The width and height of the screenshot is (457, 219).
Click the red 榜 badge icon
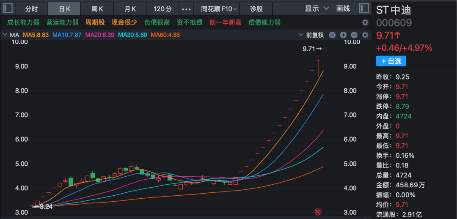coord(318,212)
